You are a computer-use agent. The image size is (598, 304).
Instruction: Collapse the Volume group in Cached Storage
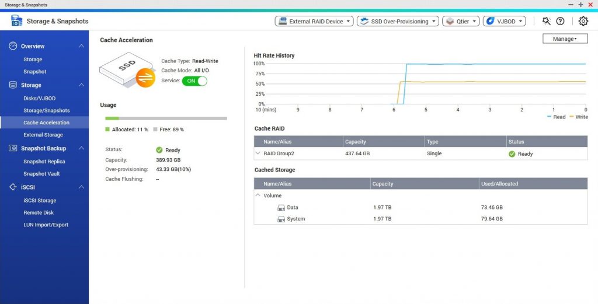click(258, 195)
